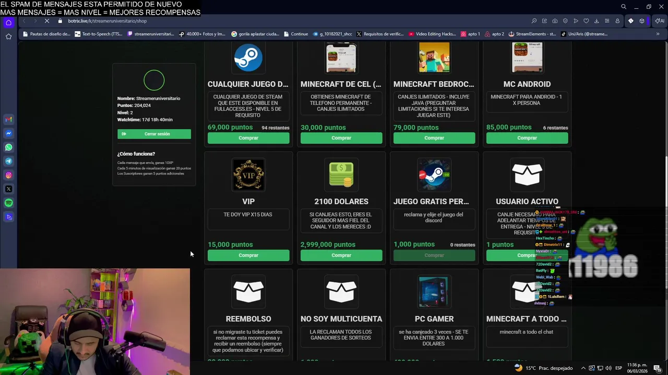Image resolution: width=668 pixels, height=375 pixels.
Task: Click the heart bookmark icon in address bar
Action: coord(586,21)
